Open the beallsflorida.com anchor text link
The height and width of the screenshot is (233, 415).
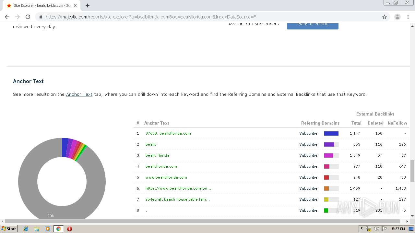point(161,166)
